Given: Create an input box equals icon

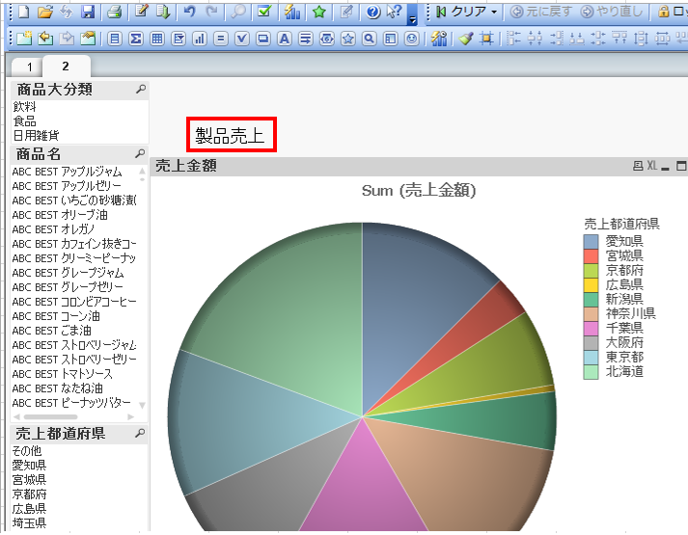Looking at the screenshot, I should click(221, 39).
